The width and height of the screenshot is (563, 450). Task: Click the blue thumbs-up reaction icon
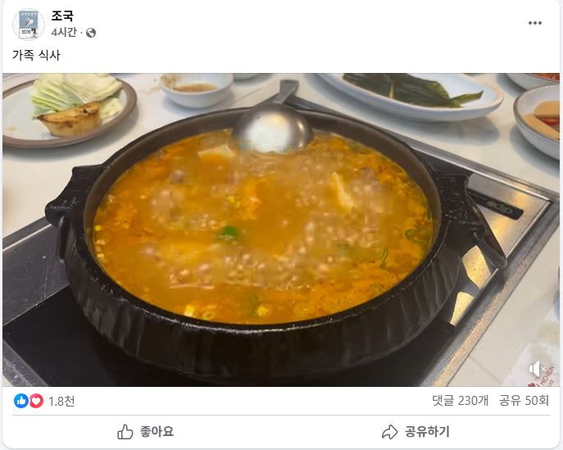click(21, 401)
